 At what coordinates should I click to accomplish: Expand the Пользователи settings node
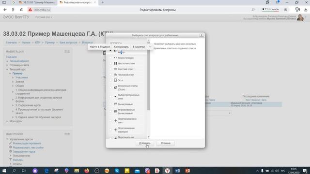[x=11, y=156]
